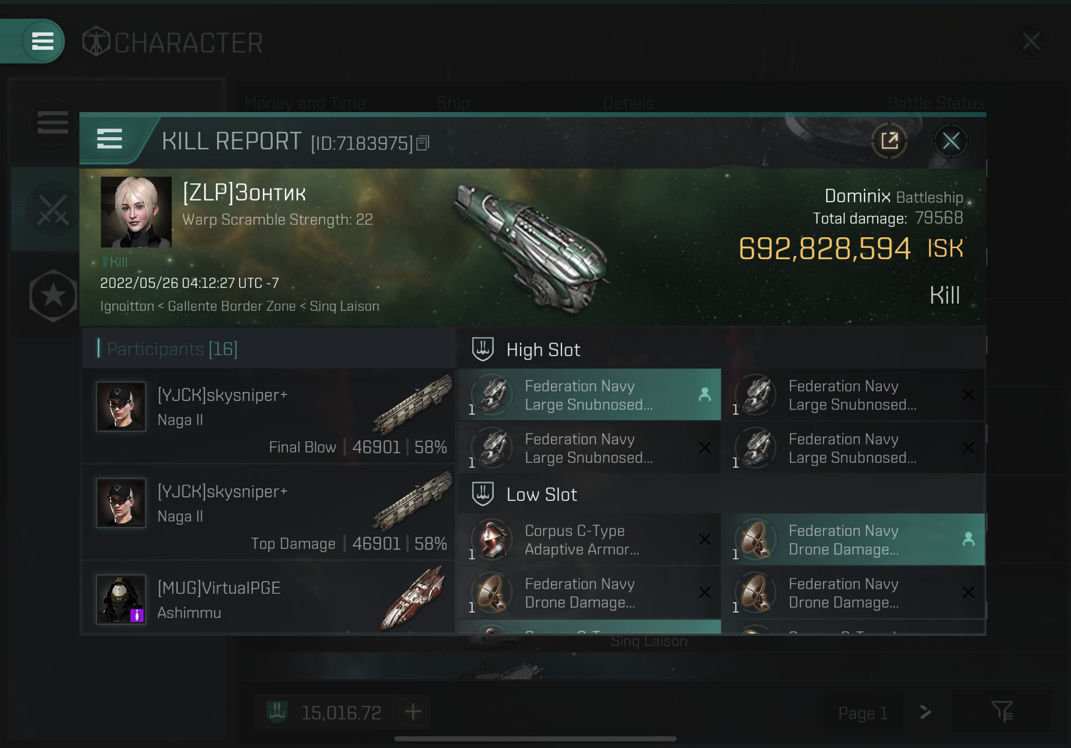Select the star badge sidebar icon
The image size is (1071, 748).
coord(53,296)
